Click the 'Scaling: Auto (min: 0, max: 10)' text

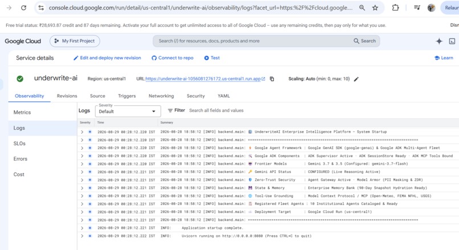tap(319, 79)
